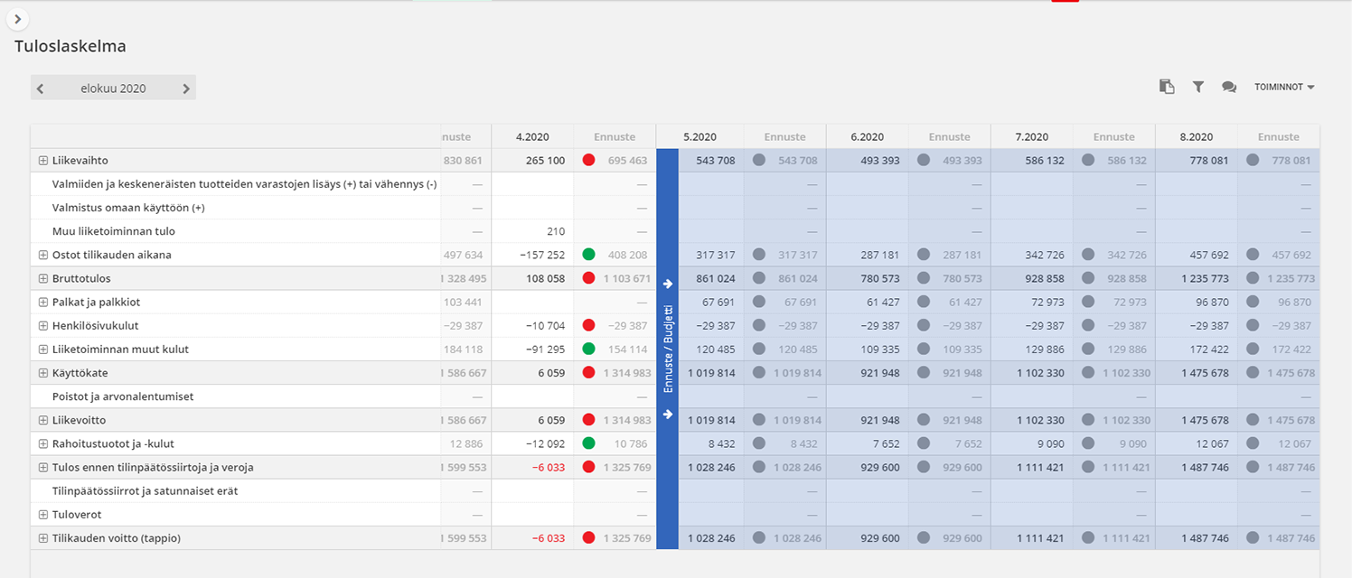
Task: Expand the Palkat ja palkkiot row
Action: pos(42,303)
